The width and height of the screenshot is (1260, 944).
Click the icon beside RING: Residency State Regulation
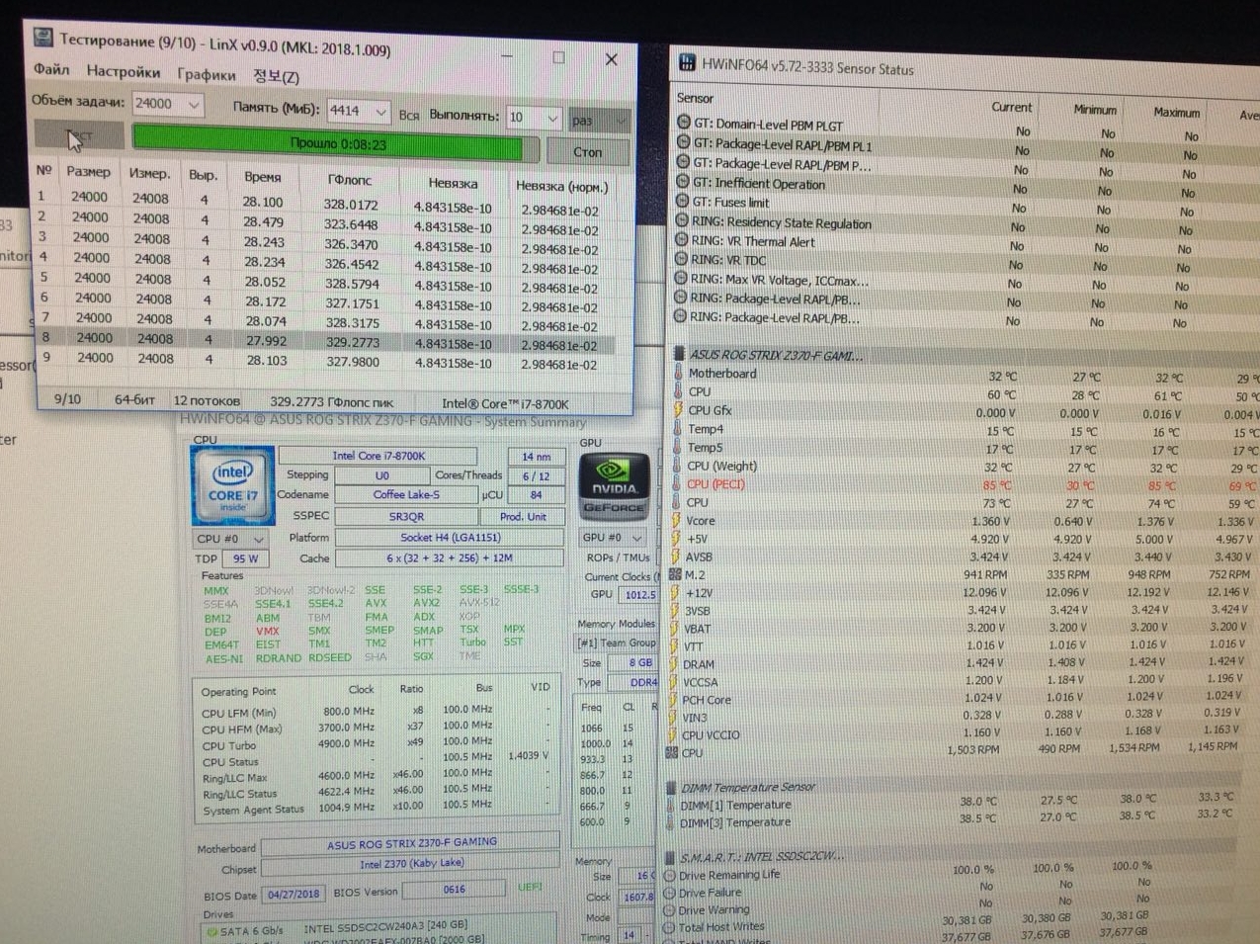click(681, 220)
